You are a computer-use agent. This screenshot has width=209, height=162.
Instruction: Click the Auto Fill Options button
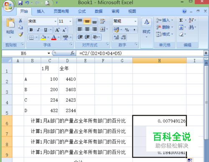[x=190, y=160]
